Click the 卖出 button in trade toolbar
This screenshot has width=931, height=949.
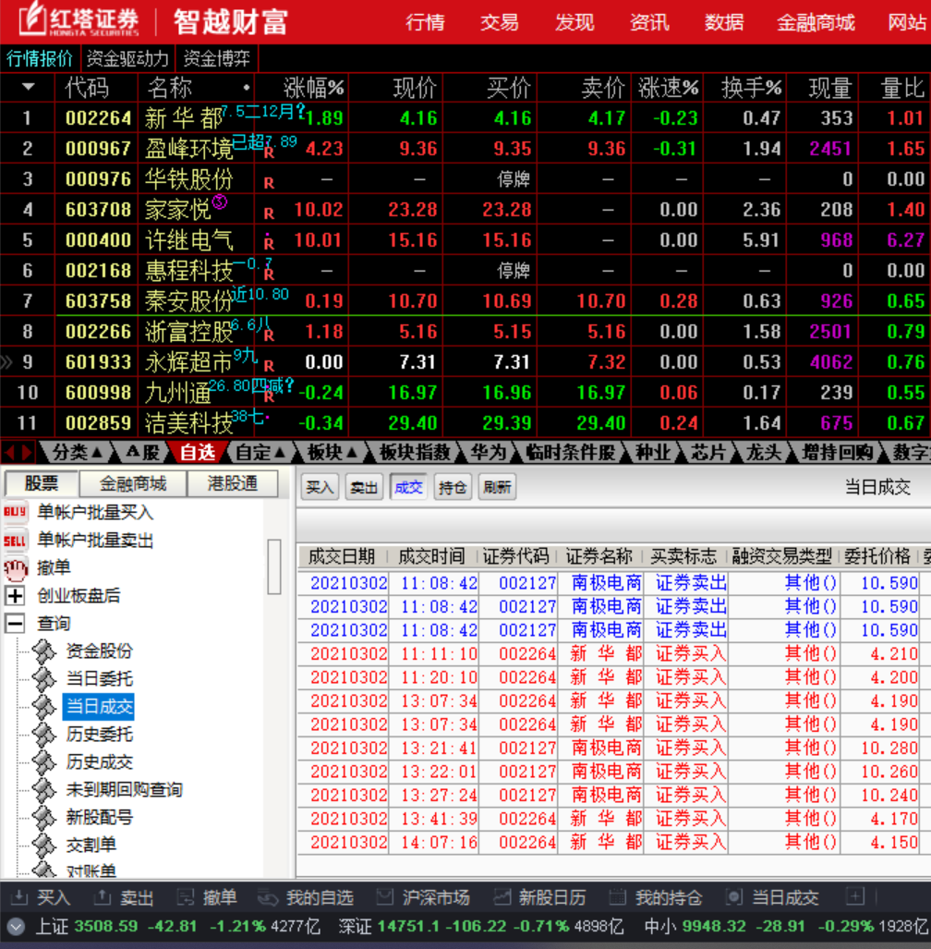pyautogui.click(x=364, y=487)
